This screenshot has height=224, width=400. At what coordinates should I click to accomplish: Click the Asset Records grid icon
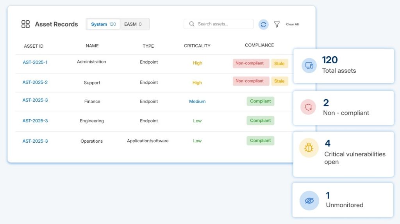point(25,24)
